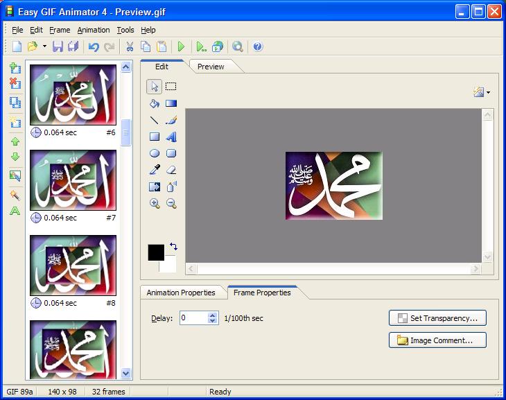Select the paintbrush tool
Image resolution: width=506 pixels, height=400 pixels.
click(x=171, y=120)
